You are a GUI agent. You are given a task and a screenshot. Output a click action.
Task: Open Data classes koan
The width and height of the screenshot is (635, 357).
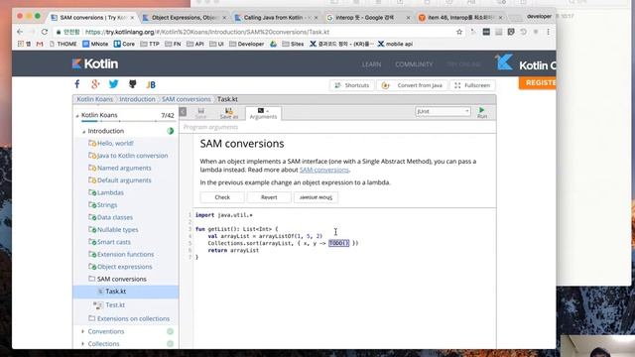pos(115,217)
